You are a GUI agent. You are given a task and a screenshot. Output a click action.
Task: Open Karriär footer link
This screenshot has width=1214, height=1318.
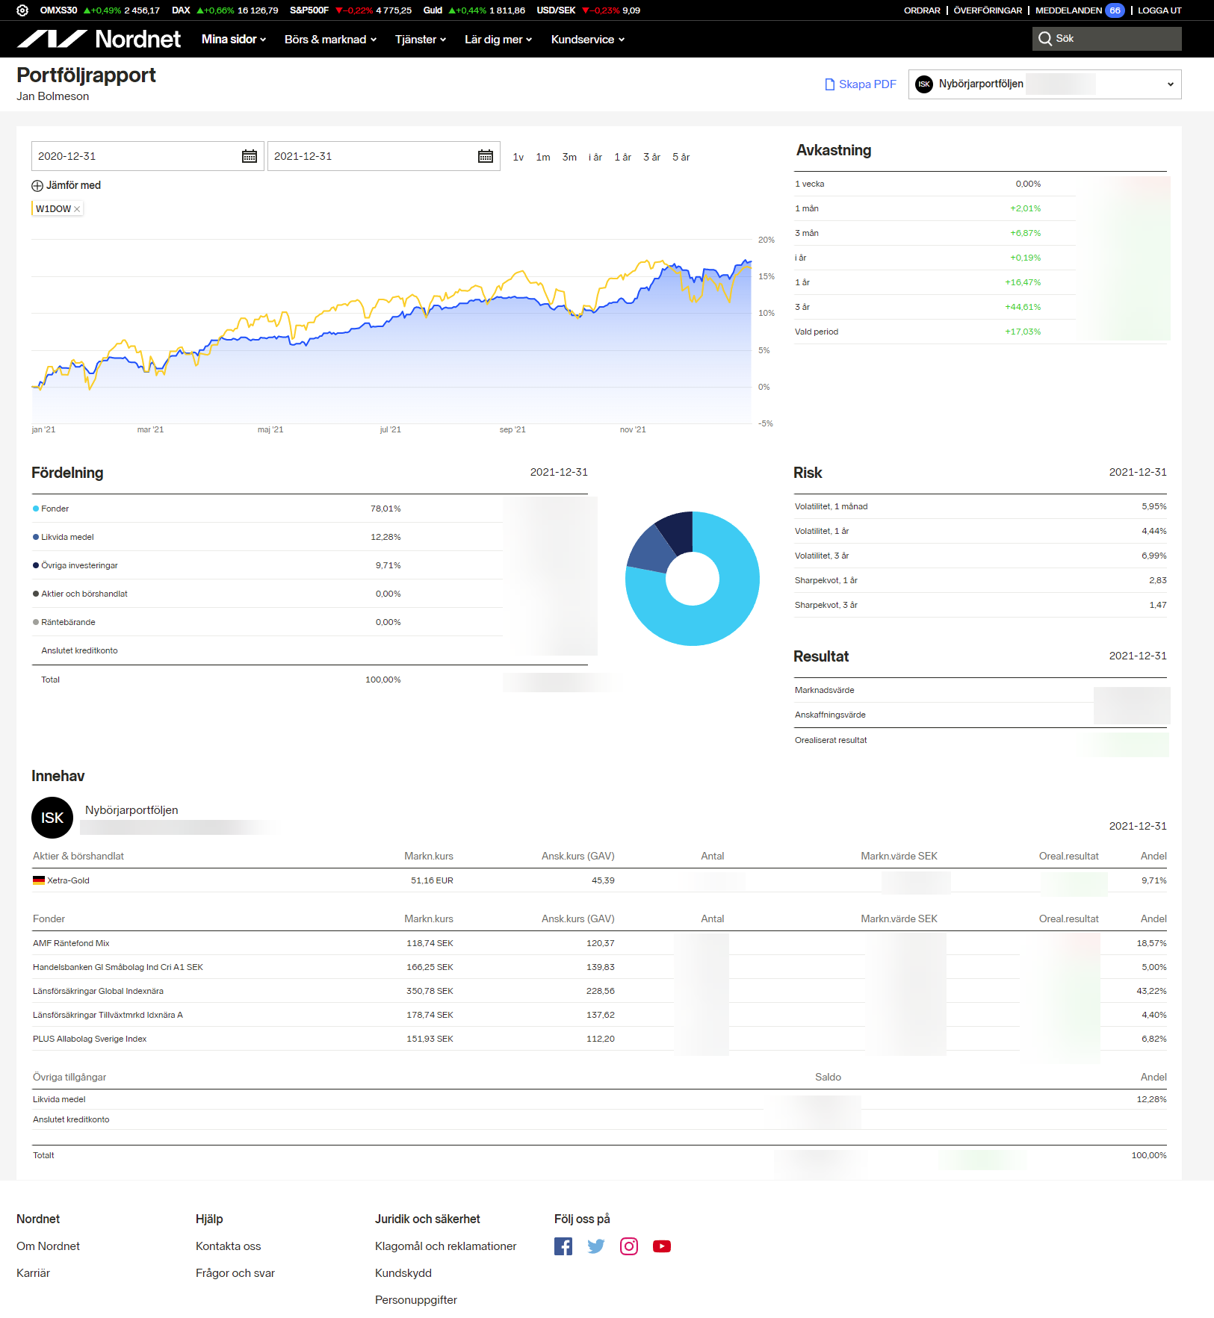click(x=33, y=1273)
